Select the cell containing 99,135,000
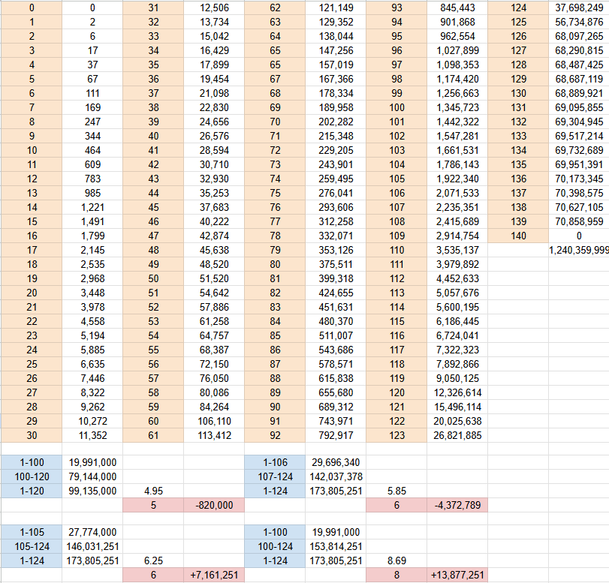The height and width of the screenshot is (583, 609). (x=92, y=491)
